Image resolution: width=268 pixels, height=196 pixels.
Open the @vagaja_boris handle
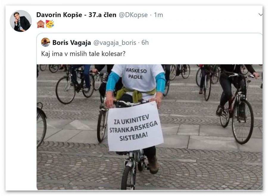point(115,43)
